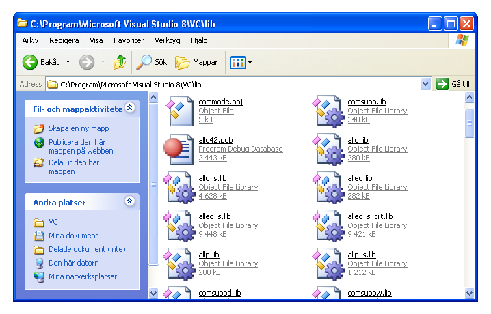Open the Visa menu

(x=96, y=40)
